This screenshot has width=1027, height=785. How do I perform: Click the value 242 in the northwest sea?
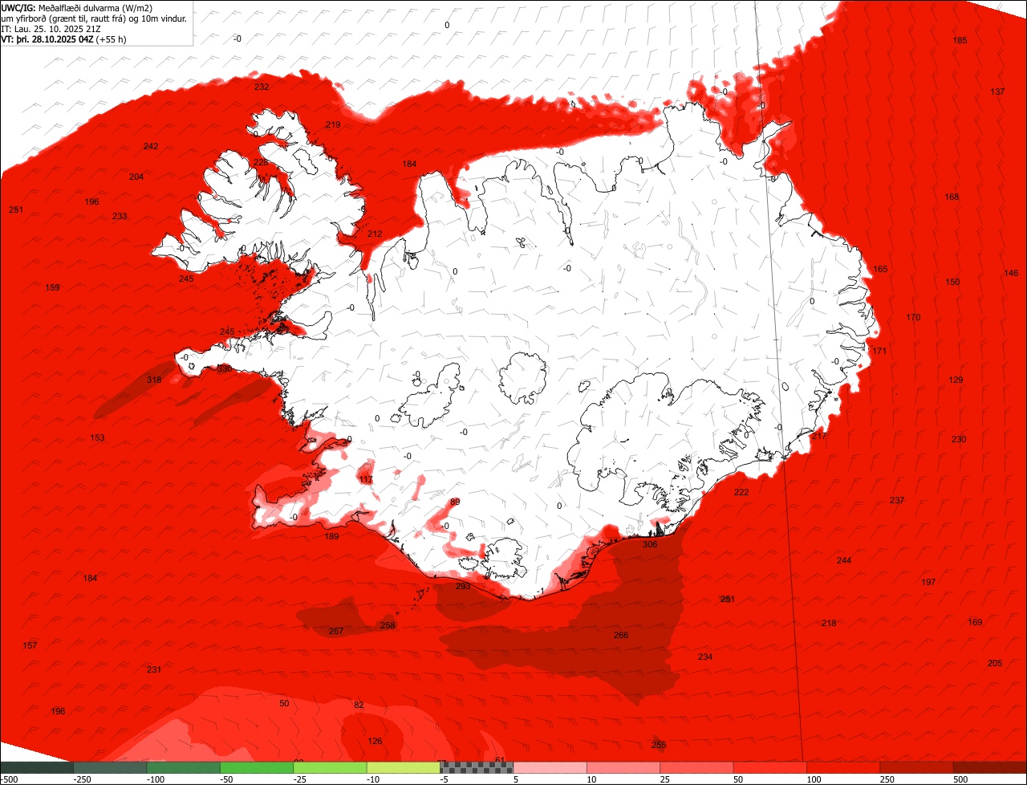coord(151,146)
